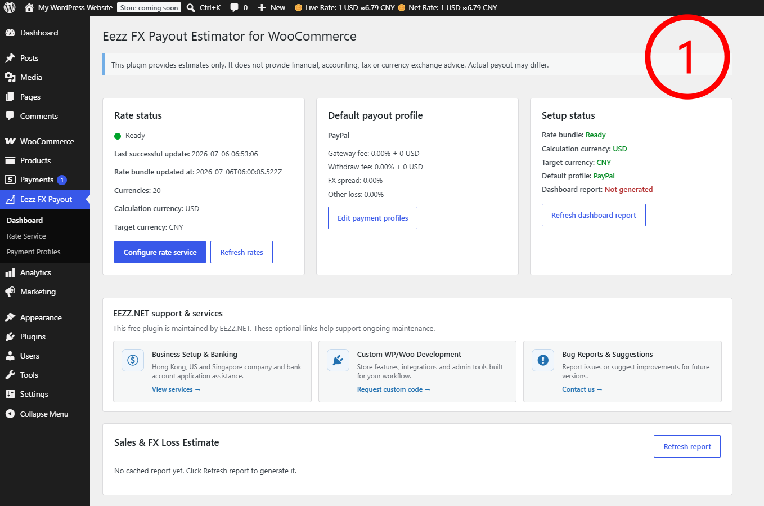764x506 pixels.
Task: Click the Products box icon
Action: (10, 160)
